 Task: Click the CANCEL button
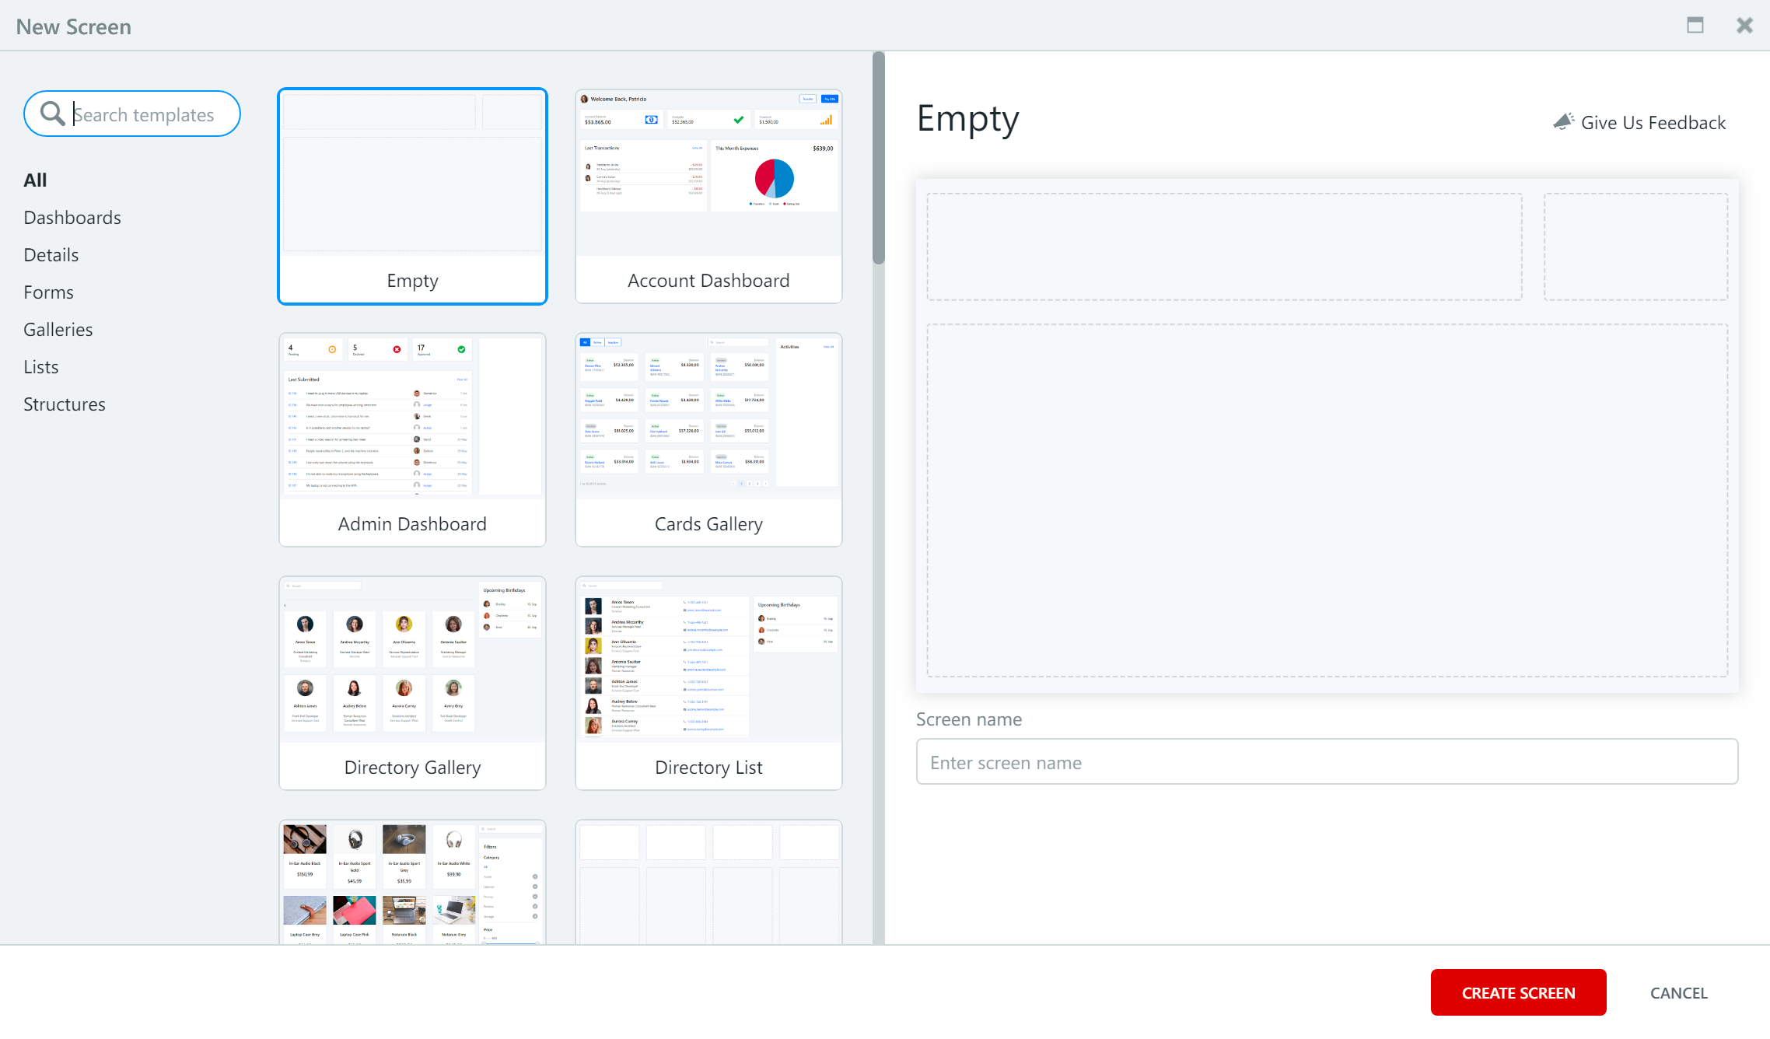click(x=1679, y=992)
